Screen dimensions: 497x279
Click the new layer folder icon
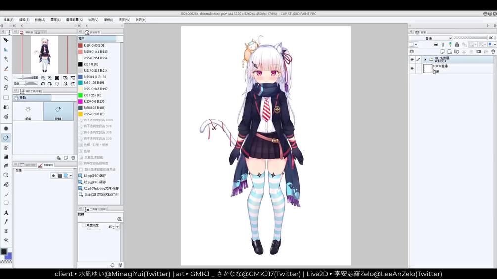click(457, 51)
